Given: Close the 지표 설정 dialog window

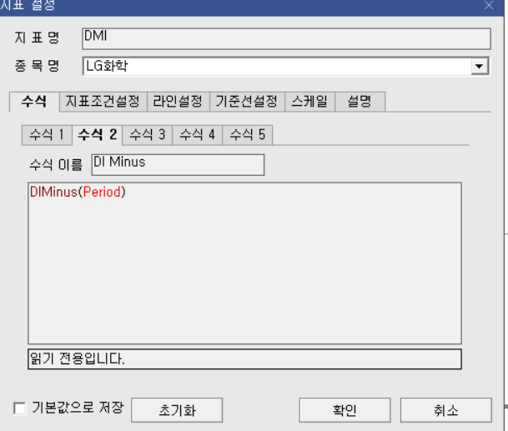Looking at the screenshot, I should point(489,5).
